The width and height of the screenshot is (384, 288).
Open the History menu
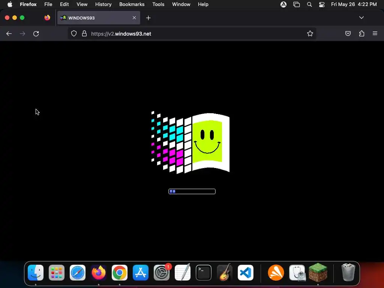tap(103, 4)
